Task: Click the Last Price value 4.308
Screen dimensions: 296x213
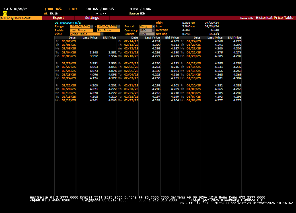Action: click(94, 96)
